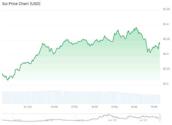This screenshot has height=125, width=172.
Task: Click the $2.45 price axis label
Action: pyautogui.click(x=167, y=9)
